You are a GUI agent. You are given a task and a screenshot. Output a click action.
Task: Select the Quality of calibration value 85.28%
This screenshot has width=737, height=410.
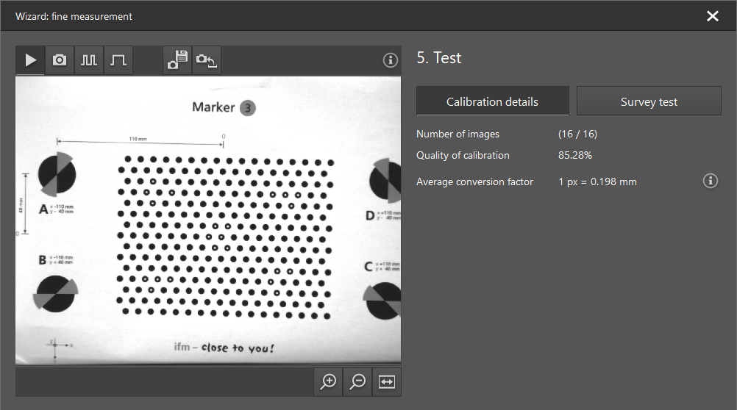tap(575, 155)
